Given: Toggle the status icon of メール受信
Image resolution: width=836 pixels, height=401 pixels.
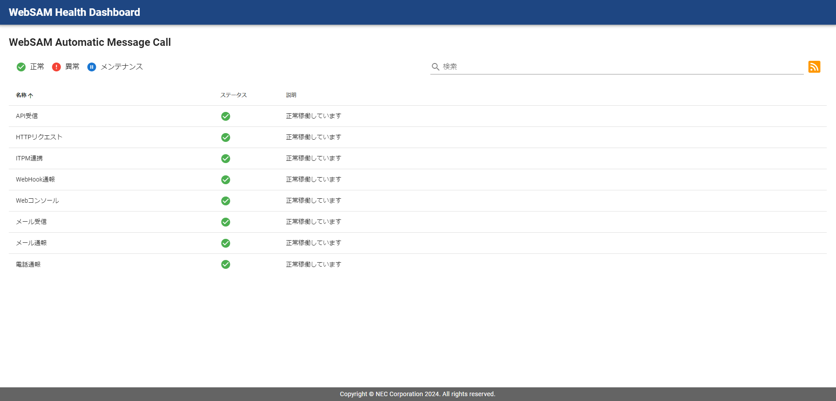Looking at the screenshot, I should point(226,222).
